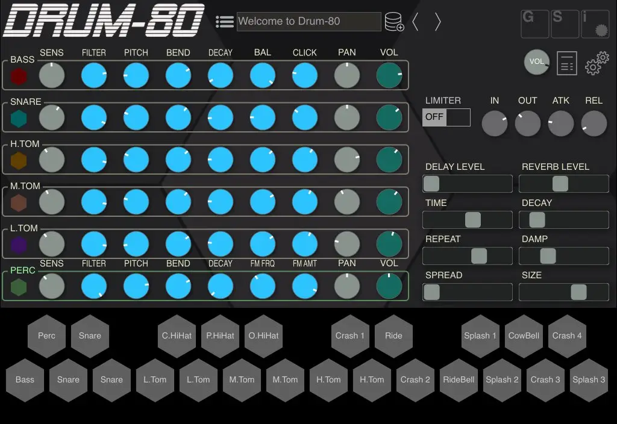Click the SNARE VOL green knob
Screen dimensions: 617x424
389,117
